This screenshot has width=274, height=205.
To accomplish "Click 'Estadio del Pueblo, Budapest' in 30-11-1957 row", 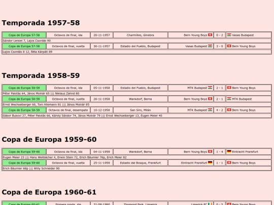I will point(141,46).
